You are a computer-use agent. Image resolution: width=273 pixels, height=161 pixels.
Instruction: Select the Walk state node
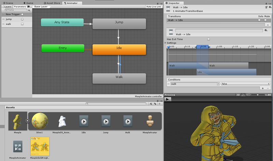(119, 78)
